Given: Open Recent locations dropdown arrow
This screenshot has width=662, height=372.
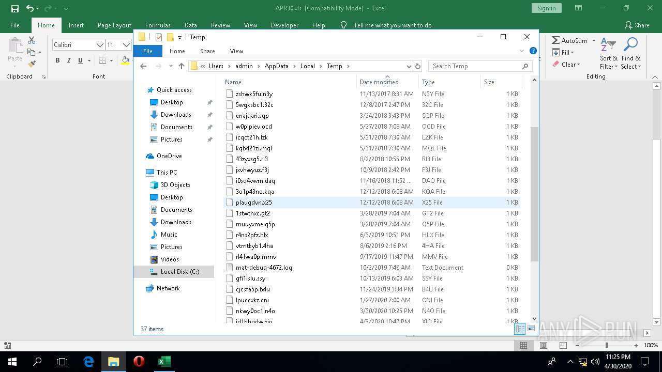Looking at the screenshot, I should pyautogui.click(x=170, y=66).
